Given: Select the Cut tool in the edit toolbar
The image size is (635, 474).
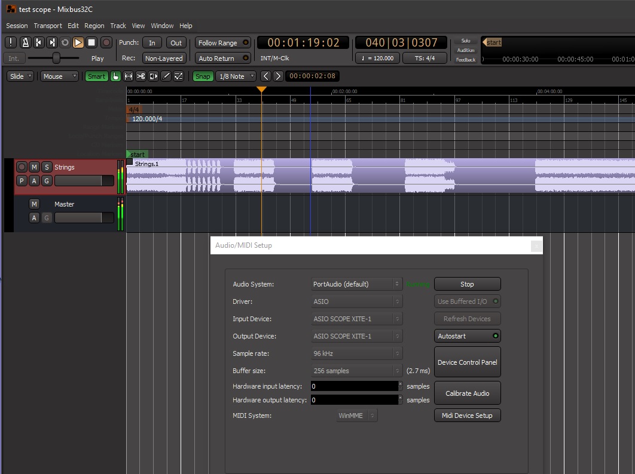Looking at the screenshot, I should [x=141, y=76].
